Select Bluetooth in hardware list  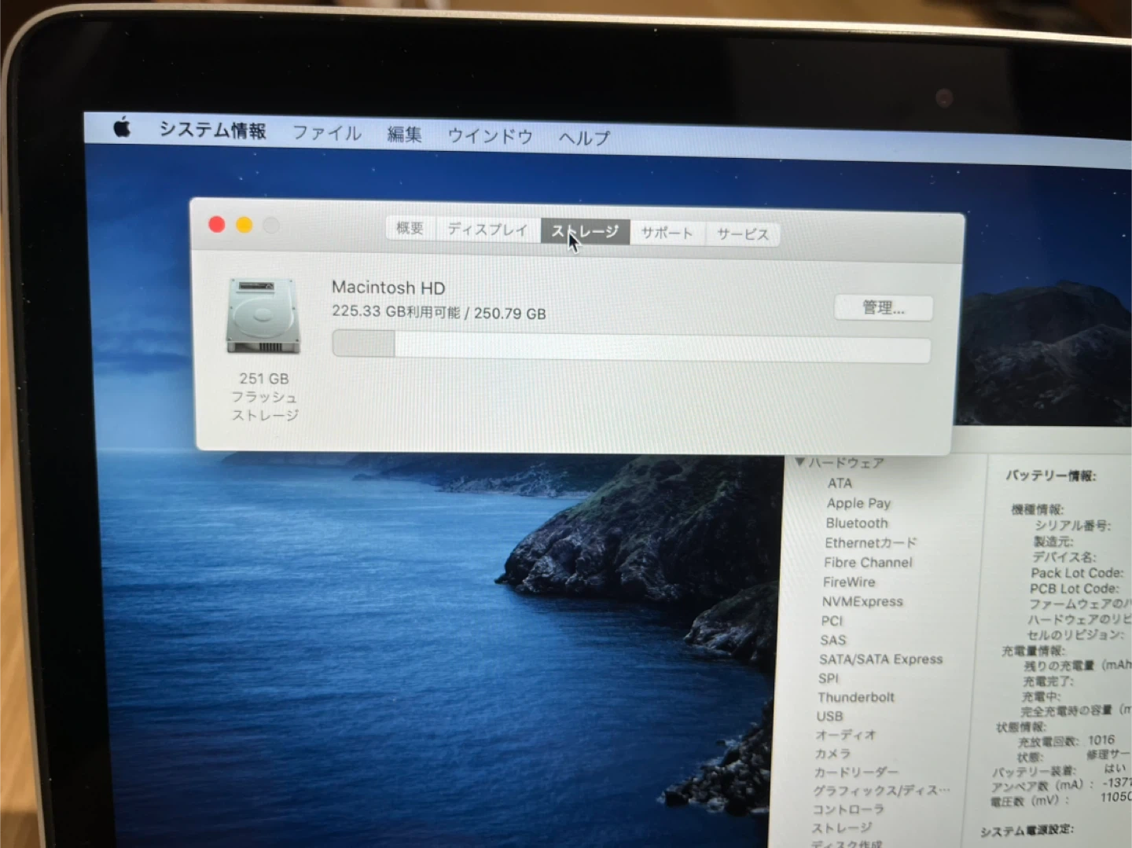[x=857, y=523]
